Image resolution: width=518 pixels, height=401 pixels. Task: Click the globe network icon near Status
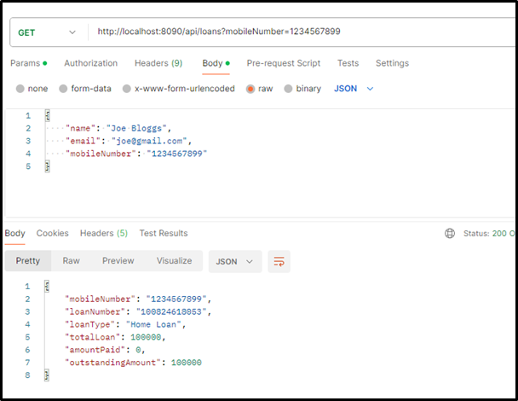click(x=450, y=234)
